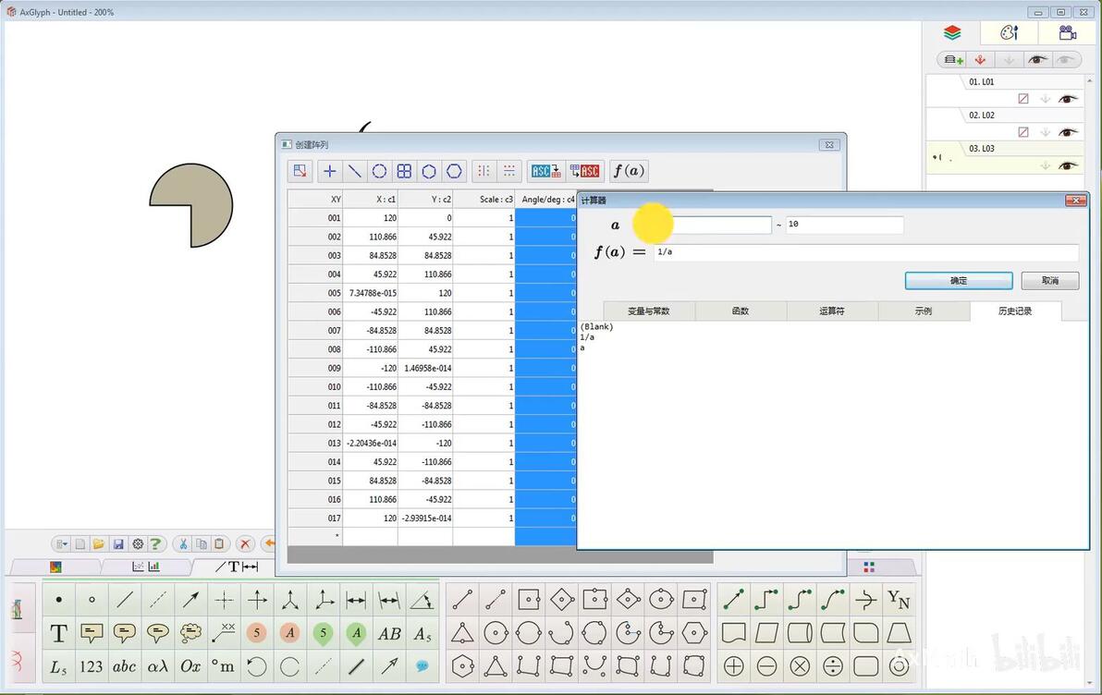Click the vertical dotted columns icon
Screen dimensions: 1102x695
click(x=484, y=171)
